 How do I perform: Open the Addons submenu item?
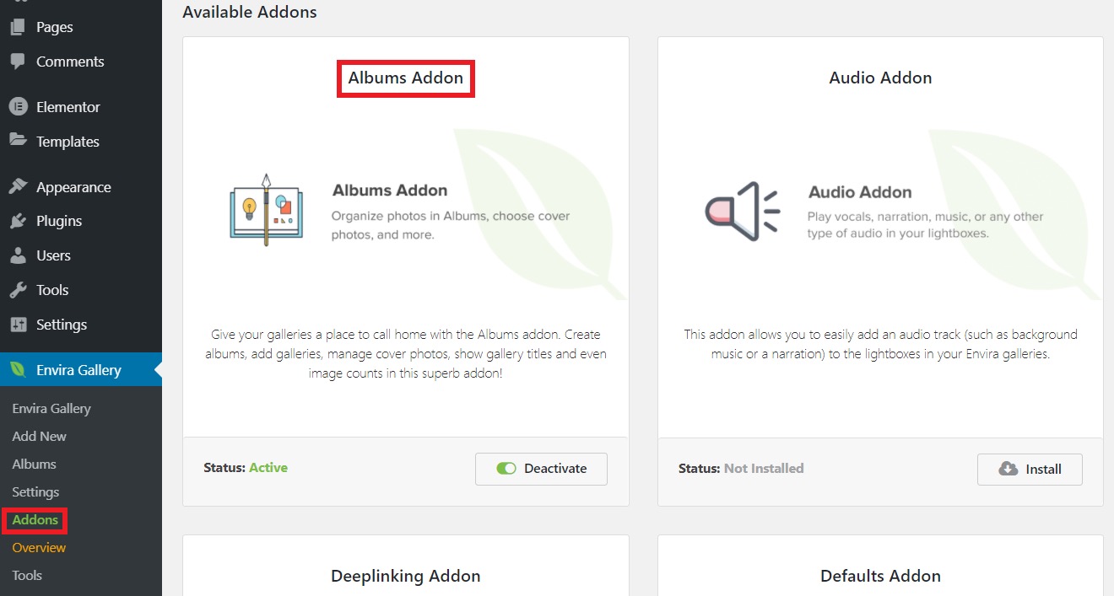[x=35, y=520]
